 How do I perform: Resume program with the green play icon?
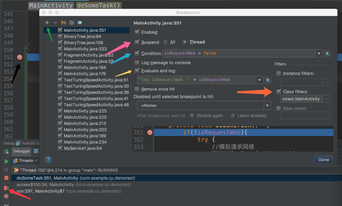(x=6, y=162)
